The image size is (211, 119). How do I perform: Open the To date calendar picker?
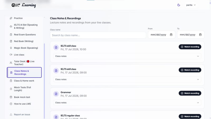point(200,35)
